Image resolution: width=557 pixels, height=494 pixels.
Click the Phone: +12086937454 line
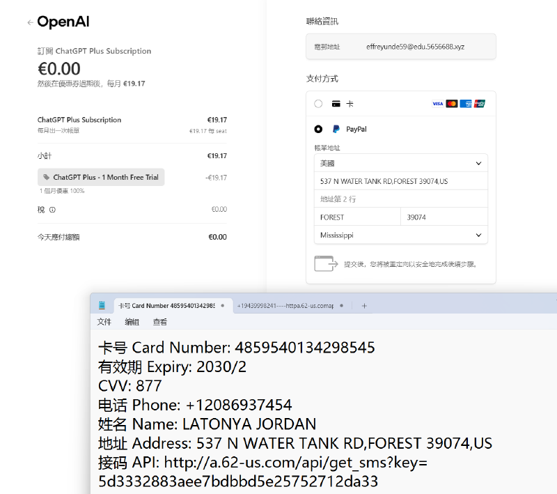click(195, 405)
